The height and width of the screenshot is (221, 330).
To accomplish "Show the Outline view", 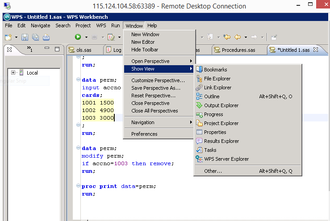I will pos(212,96).
